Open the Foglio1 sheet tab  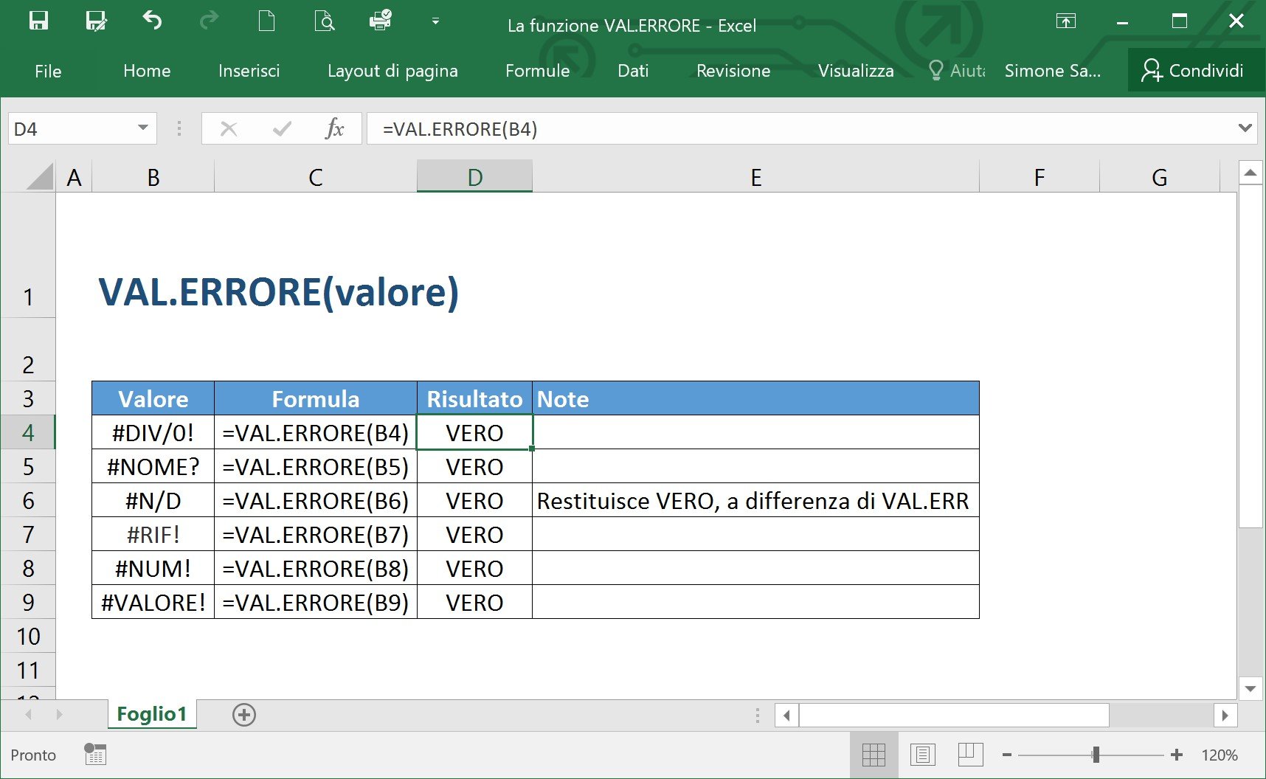152,714
